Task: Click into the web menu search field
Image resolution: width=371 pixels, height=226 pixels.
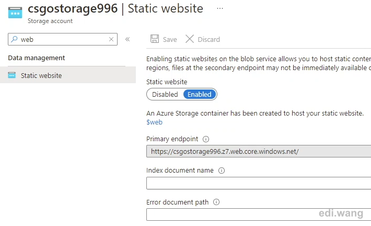Action: tap(63, 39)
